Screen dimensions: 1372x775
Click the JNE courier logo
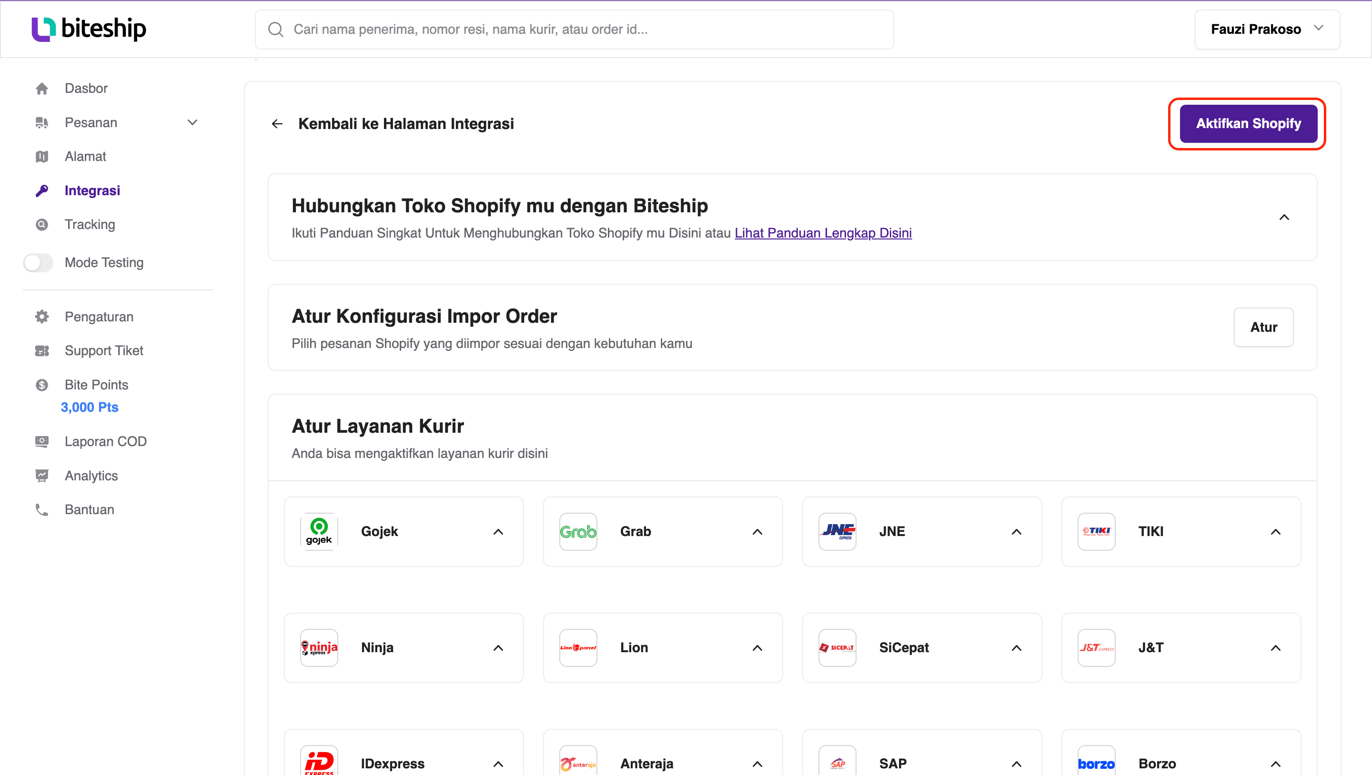pyautogui.click(x=837, y=532)
